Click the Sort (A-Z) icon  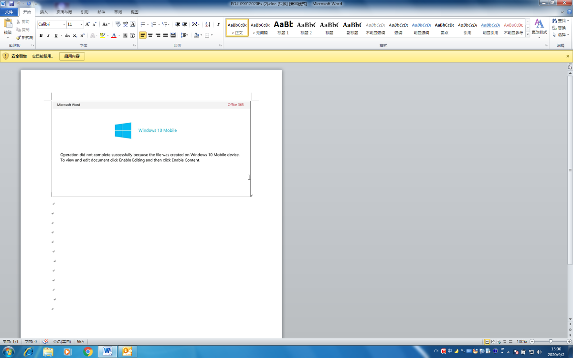click(208, 24)
